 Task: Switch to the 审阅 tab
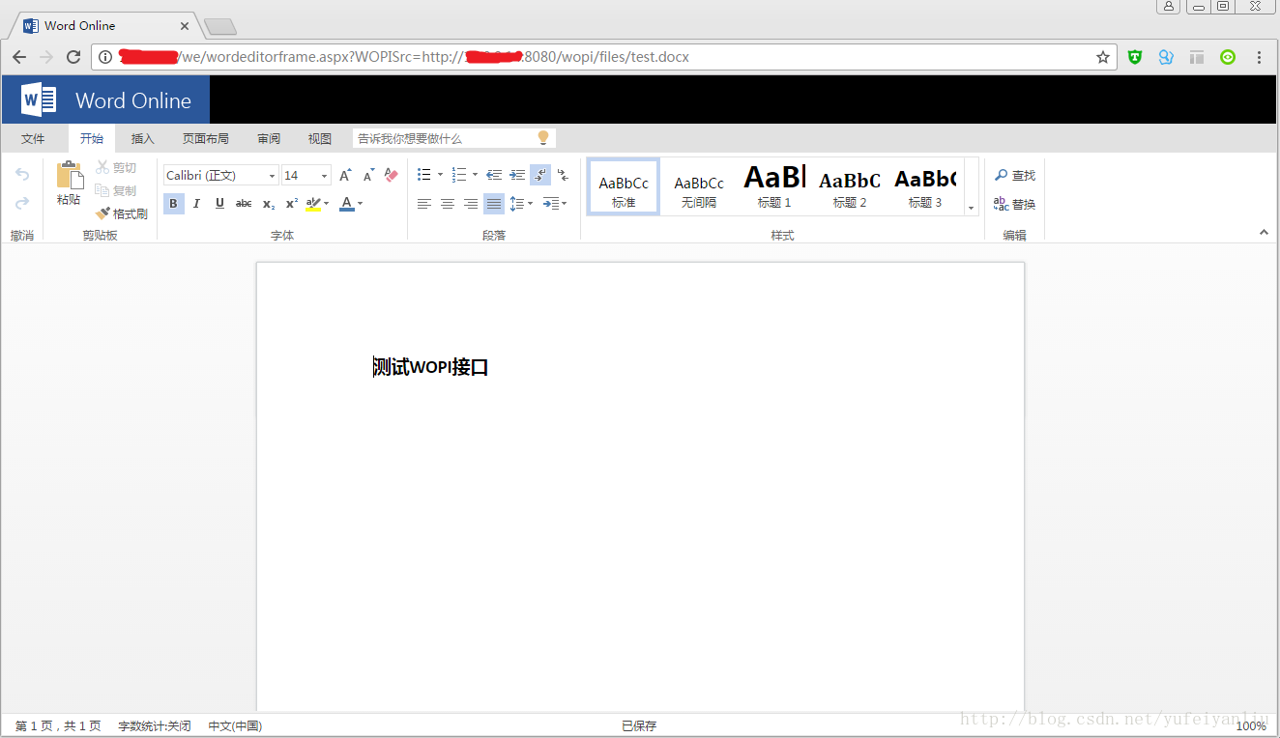269,139
